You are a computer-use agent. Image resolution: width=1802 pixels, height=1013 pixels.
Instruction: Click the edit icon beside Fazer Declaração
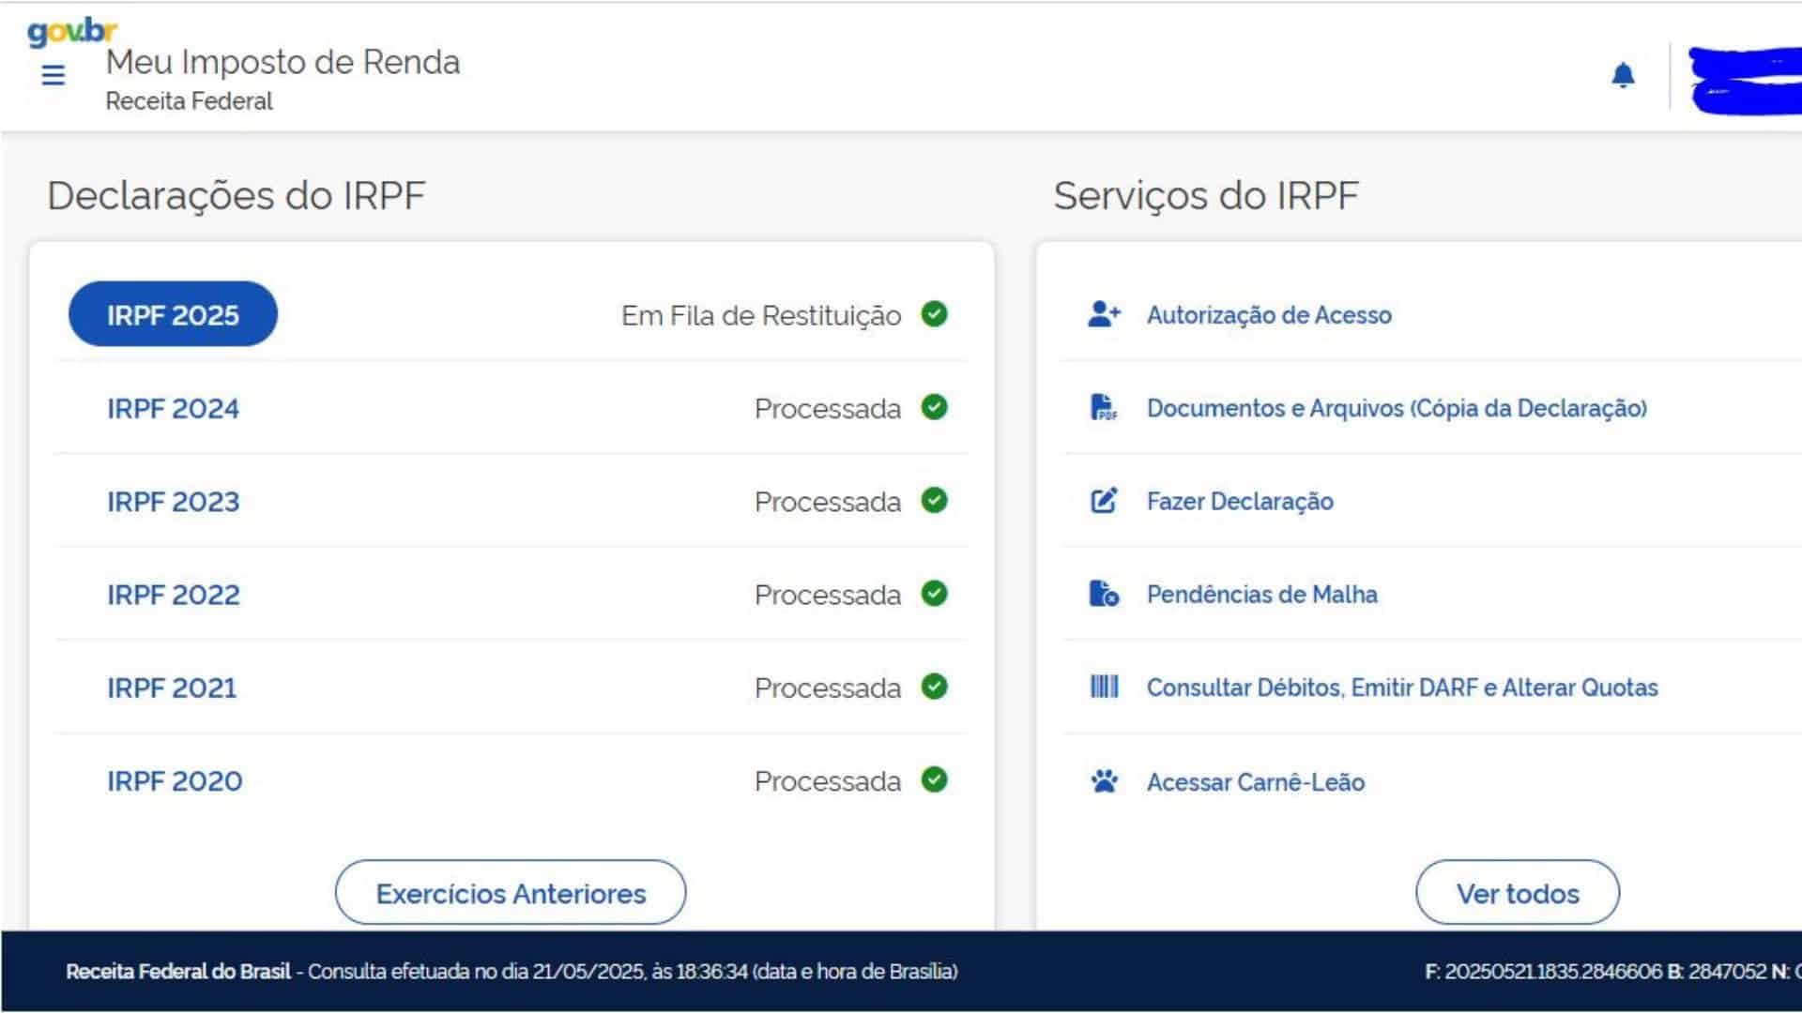1104,501
